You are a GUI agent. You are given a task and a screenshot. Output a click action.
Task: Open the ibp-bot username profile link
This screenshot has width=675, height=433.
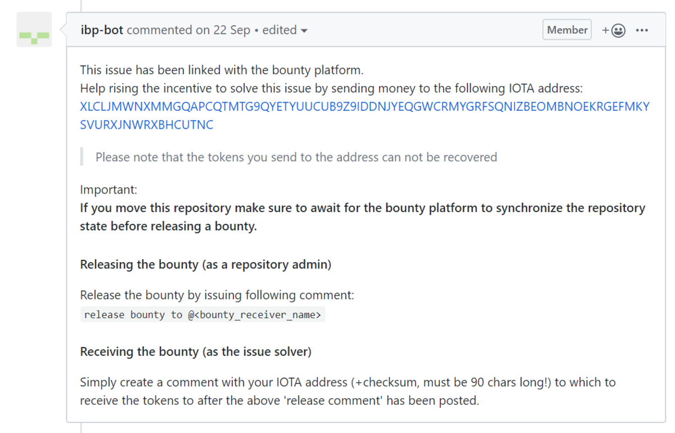(x=102, y=30)
